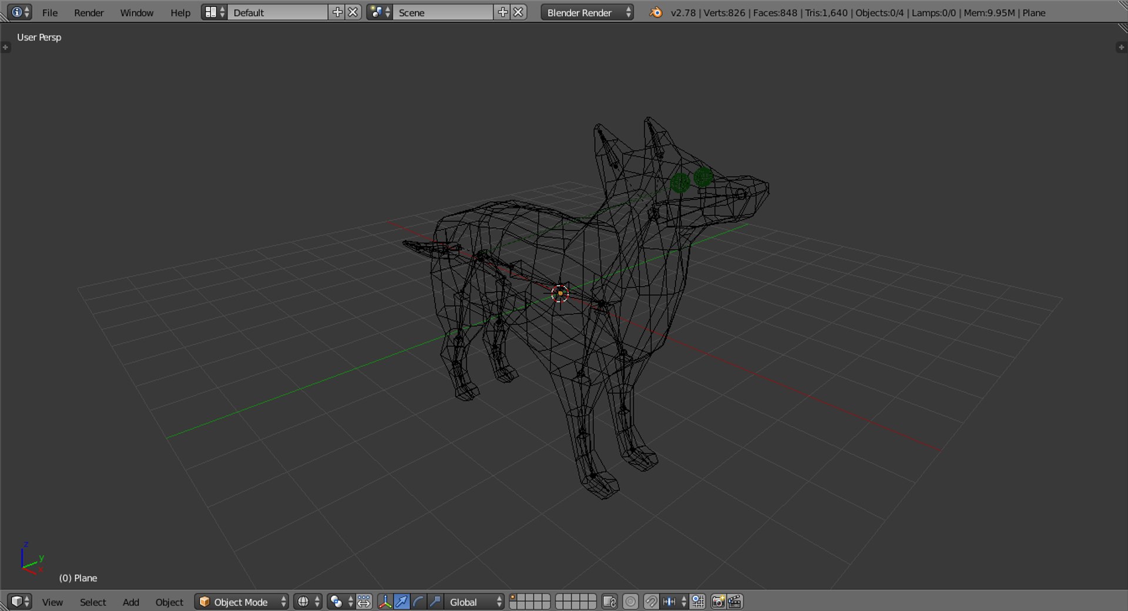
Task: Open the scene browser icon
Action: click(x=380, y=12)
